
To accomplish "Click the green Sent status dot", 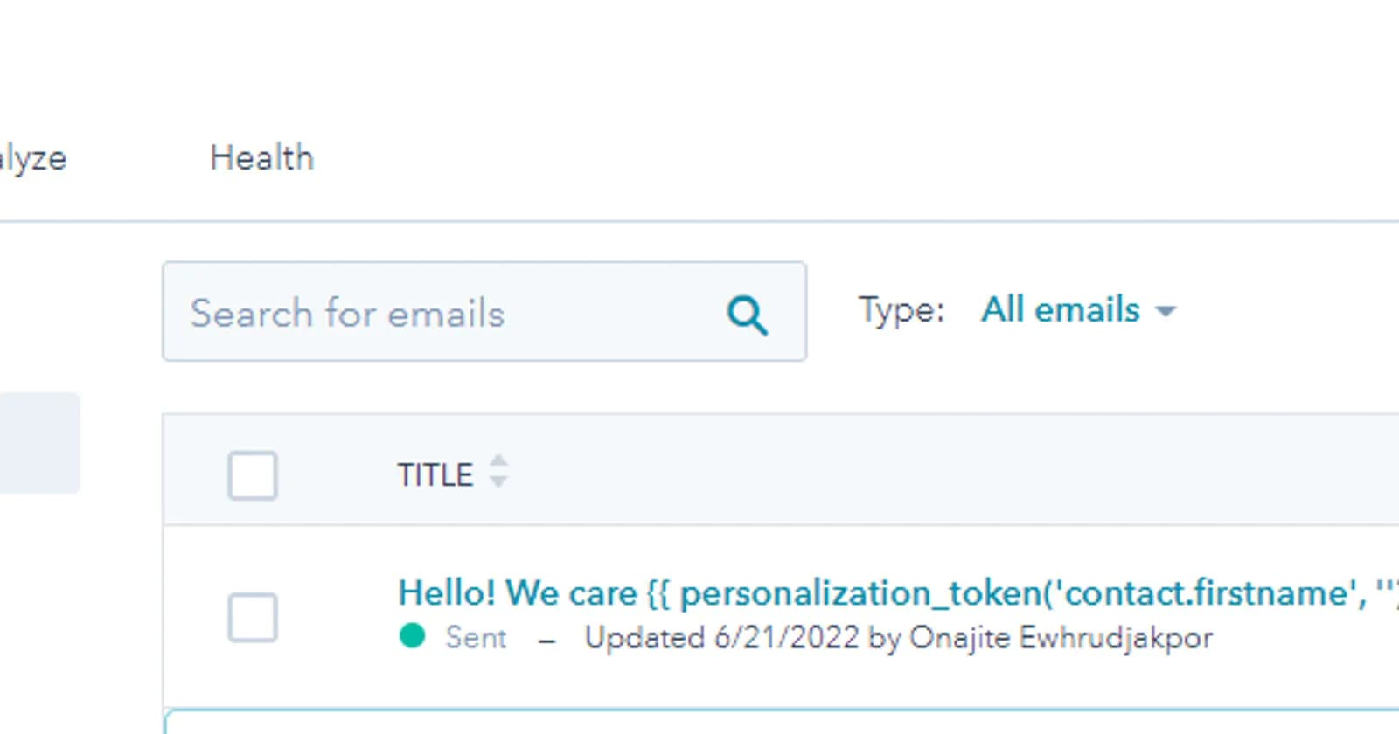I will pos(412,636).
